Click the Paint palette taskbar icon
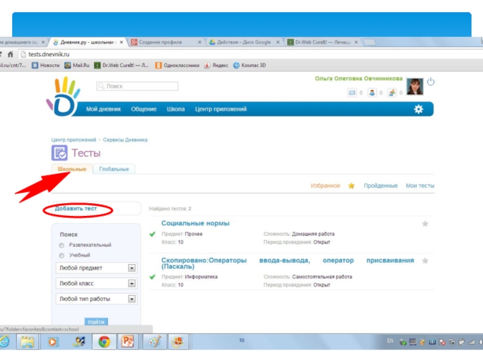The image size is (483, 362). tap(155, 341)
